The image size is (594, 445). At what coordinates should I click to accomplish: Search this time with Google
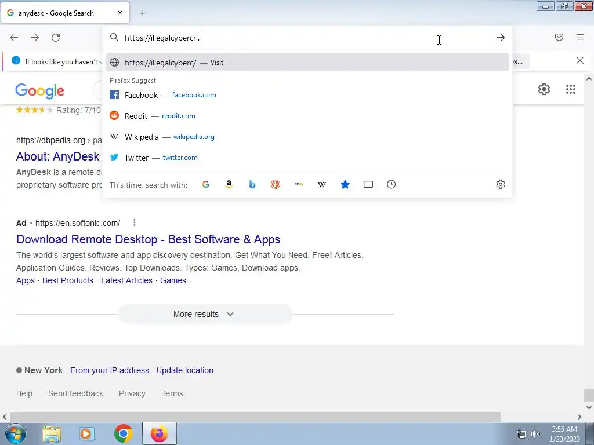(206, 184)
